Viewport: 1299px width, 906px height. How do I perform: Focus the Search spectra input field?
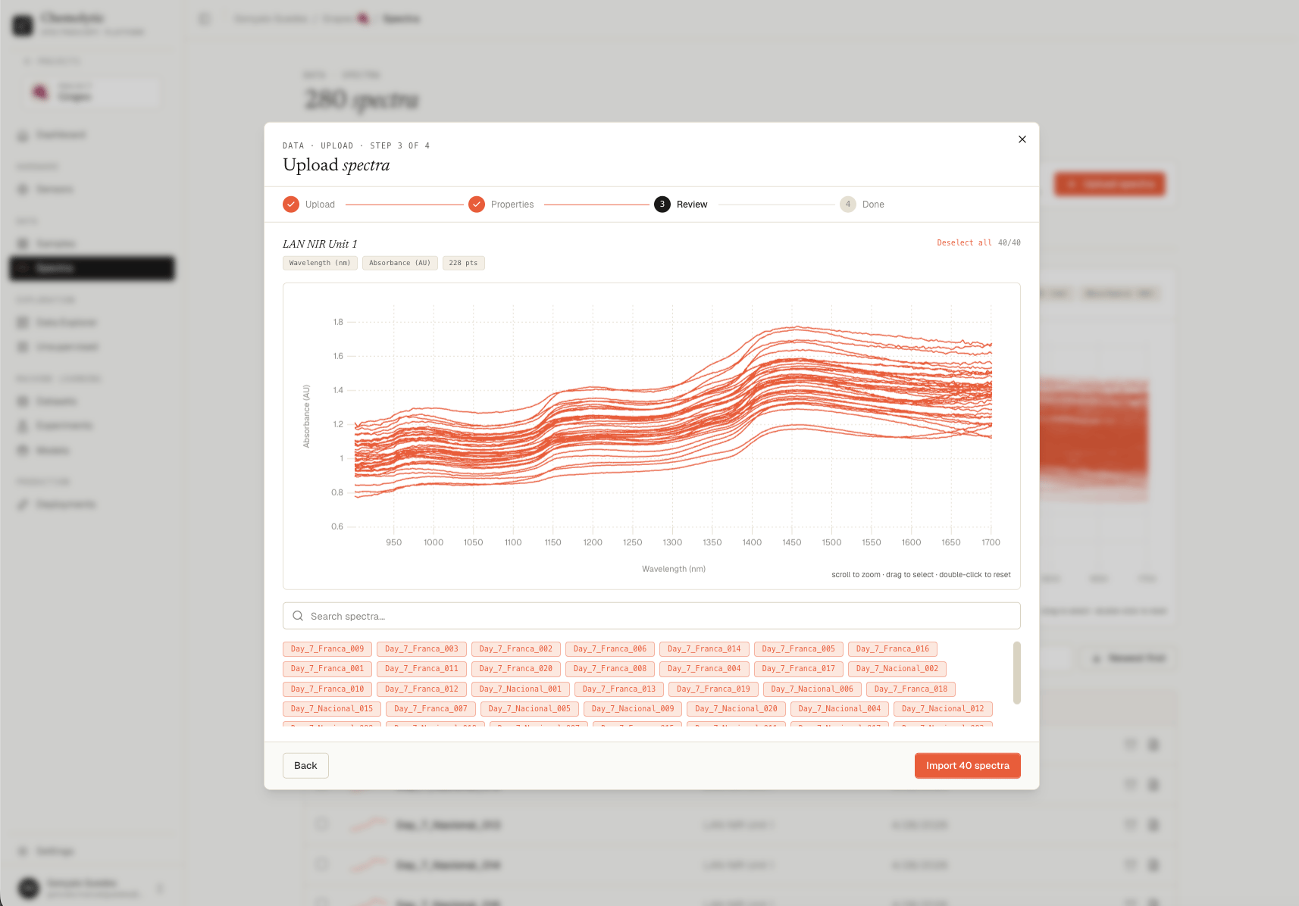[x=652, y=616]
